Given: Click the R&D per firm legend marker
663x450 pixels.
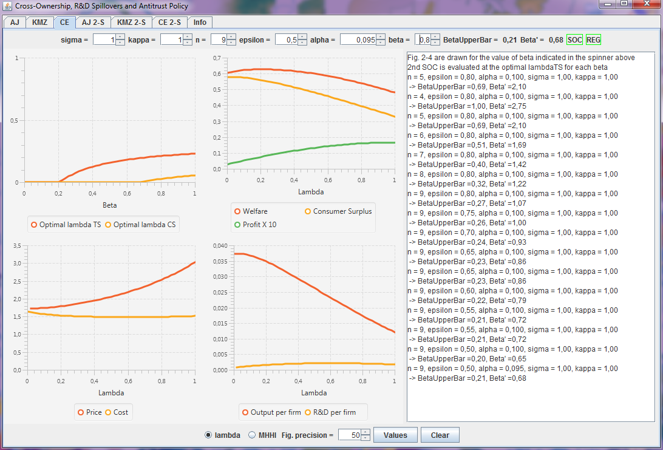Looking at the screenshot, I should [307, 412].
